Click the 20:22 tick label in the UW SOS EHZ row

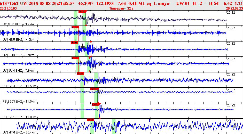(x=231, y=44)
